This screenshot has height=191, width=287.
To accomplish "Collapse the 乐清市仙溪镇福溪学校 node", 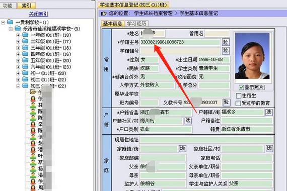I will pos(11,29).
